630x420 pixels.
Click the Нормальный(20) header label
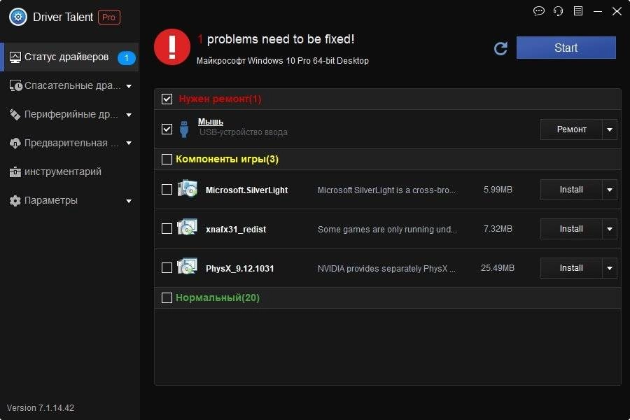click(x=218, y=297)
